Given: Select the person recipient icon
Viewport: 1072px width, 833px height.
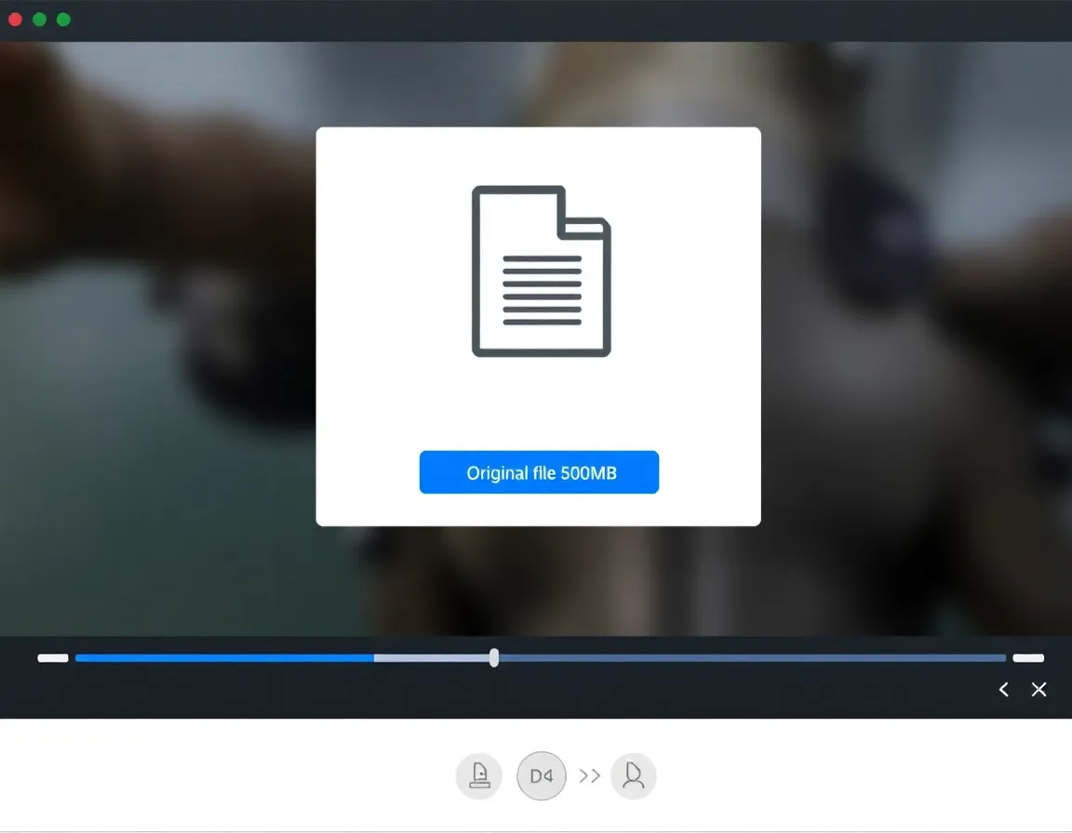Looking at the screenshot, I should pyautogui.click(x=634, y=775).
